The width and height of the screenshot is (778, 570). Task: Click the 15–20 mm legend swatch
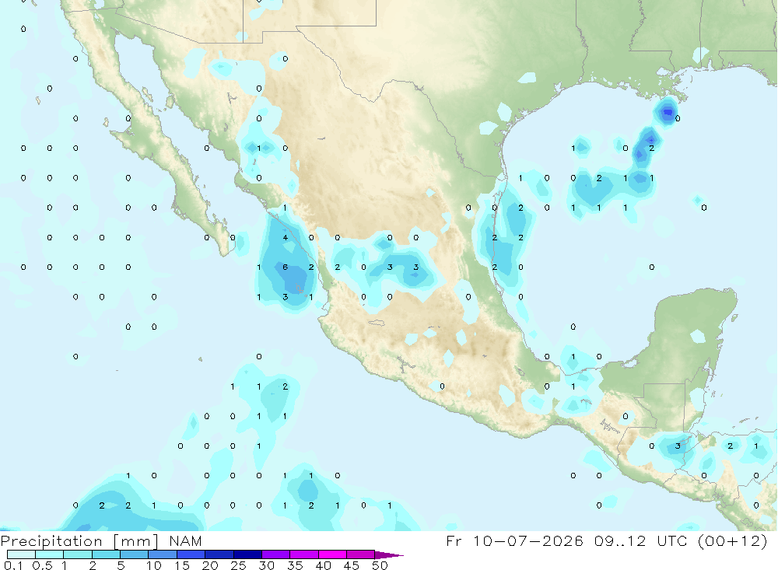click(x=191, y=554)
